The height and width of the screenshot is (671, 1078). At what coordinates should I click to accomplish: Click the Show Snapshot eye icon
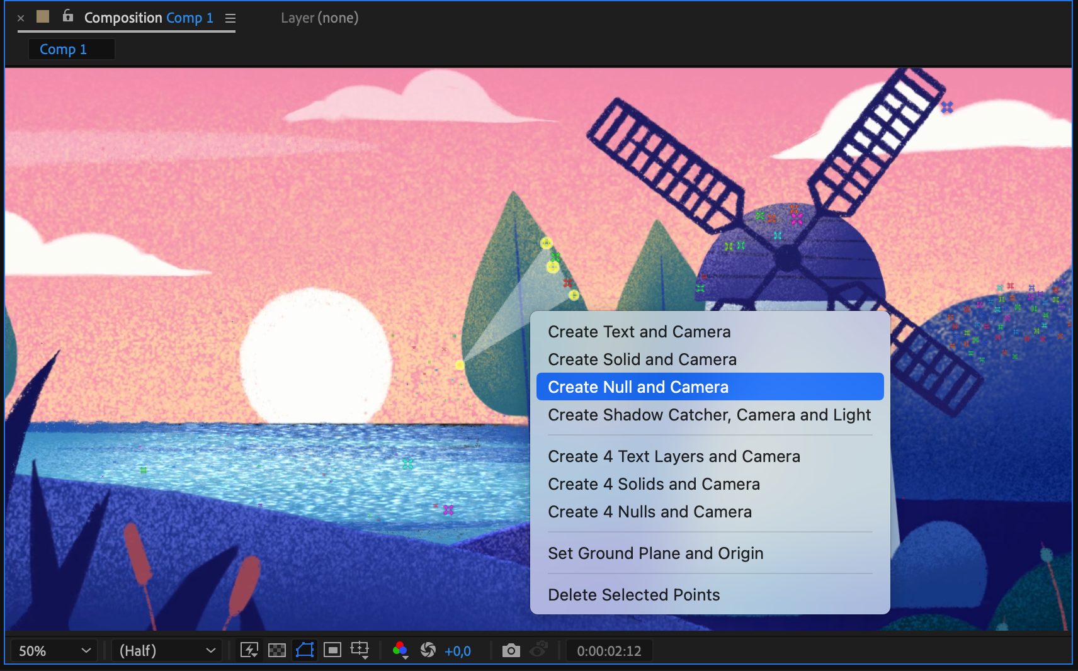point(538,650)
